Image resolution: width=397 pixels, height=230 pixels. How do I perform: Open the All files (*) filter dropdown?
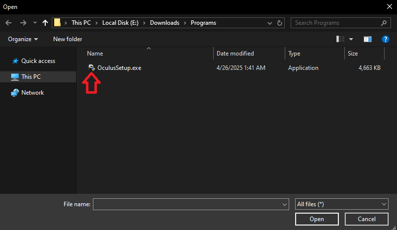[x=341, y=204]
